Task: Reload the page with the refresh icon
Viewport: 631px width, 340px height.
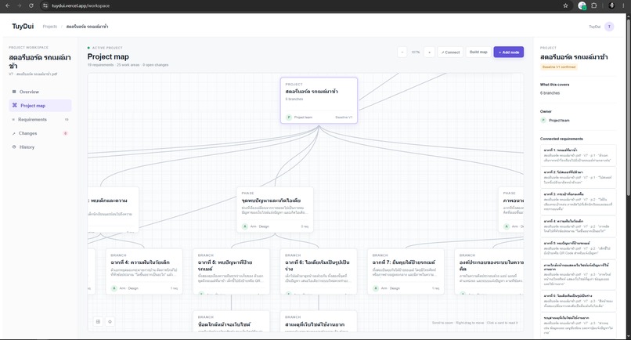Action: click(x=31, y=5)
